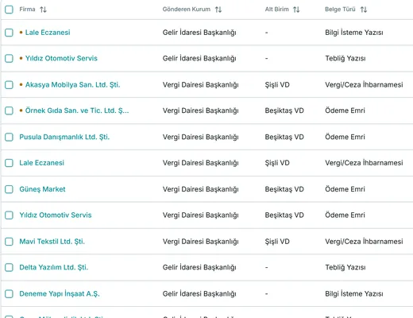Image resolution: width=413 pixels, height=318 pixels.
Task: Open the unread Lale Eczanesi link with dot
Action: click(x=48, y=33)
